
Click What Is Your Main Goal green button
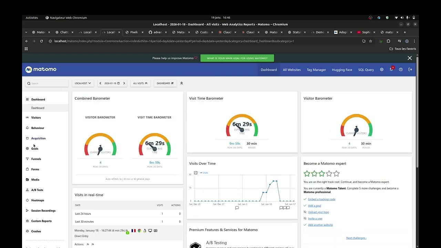pos(237,58)
